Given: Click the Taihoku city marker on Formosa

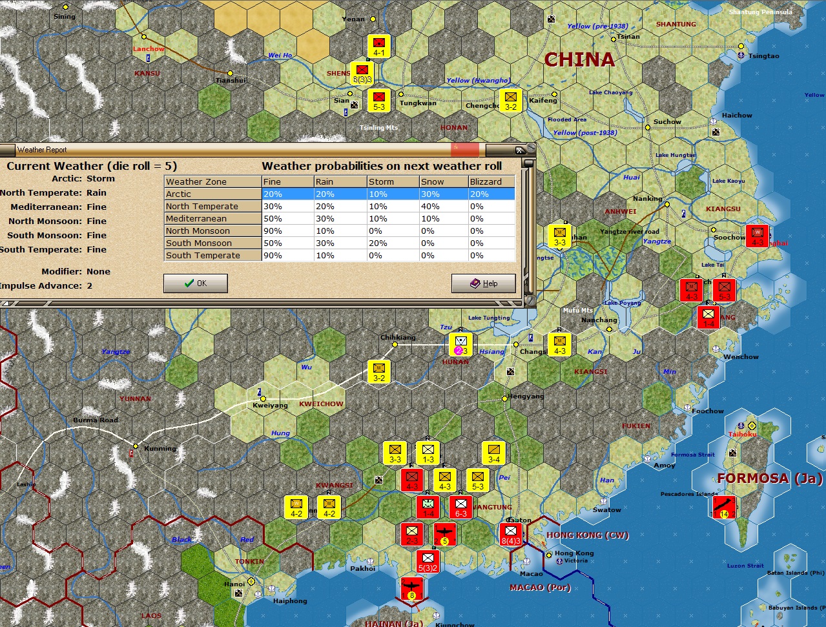Looking at the screenshot, I should click(x=752, y=426).
